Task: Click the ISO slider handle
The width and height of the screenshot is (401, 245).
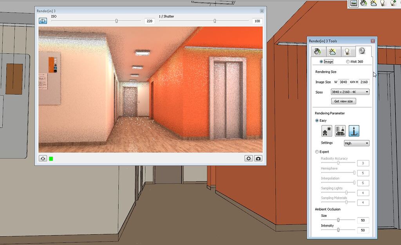Action: [x=116, y=21]
